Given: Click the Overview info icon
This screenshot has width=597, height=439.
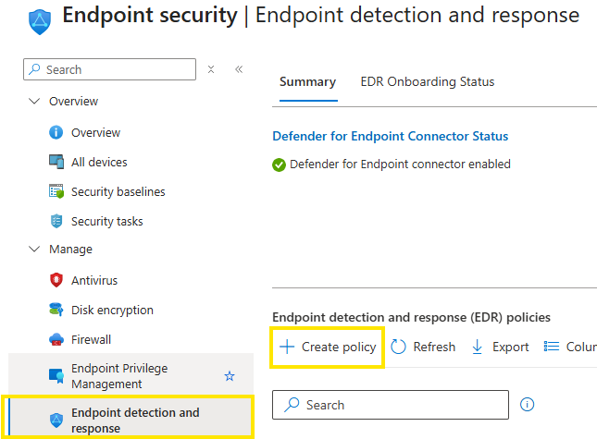Looking at the screenshot, I should coord(56,133).
